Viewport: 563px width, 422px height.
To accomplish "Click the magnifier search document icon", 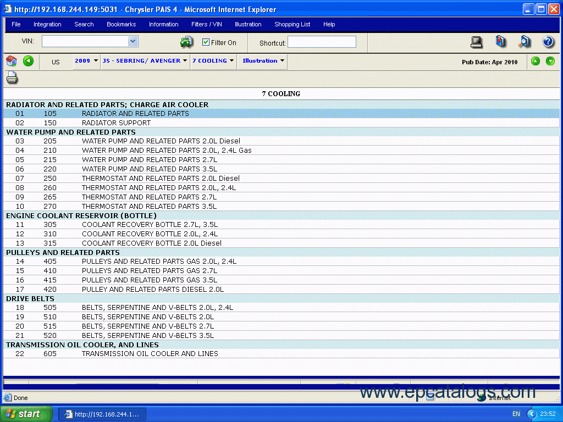I will (x=525, y=42).
